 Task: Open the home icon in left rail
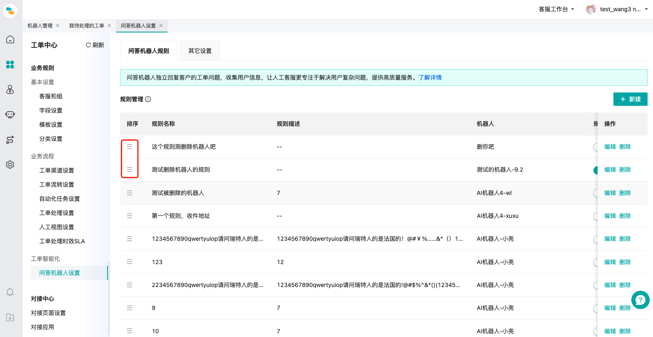click(x=10, y=40)
